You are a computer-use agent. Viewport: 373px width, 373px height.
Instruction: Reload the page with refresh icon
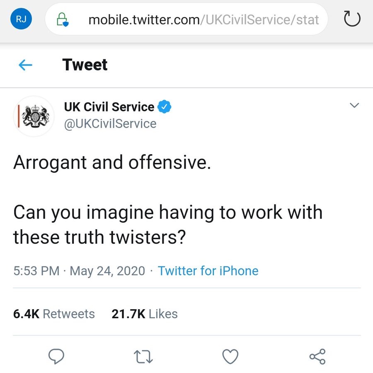pos(352,19)
